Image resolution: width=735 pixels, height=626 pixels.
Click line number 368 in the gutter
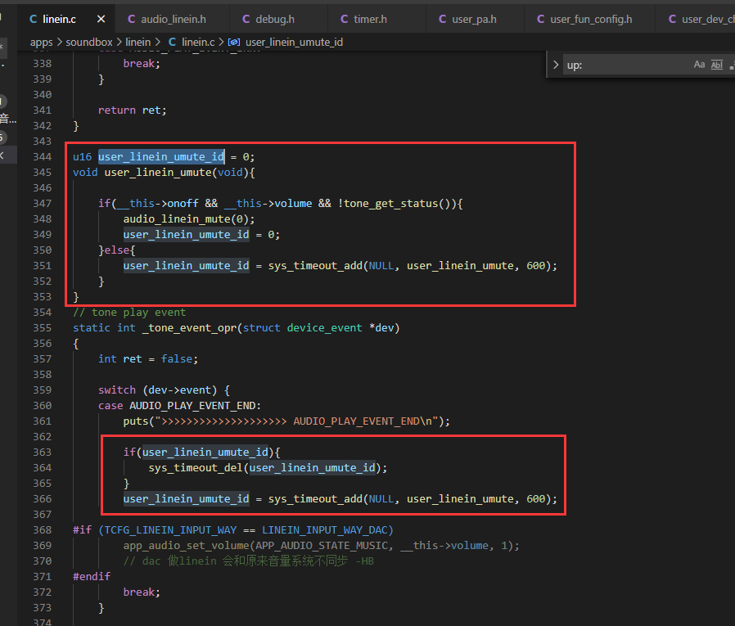pos(43,529)
